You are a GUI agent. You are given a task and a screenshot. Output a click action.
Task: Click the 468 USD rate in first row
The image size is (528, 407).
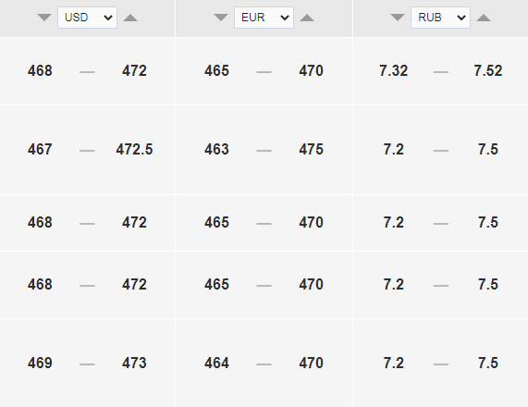pyautogui.click(x=40, y=70)
